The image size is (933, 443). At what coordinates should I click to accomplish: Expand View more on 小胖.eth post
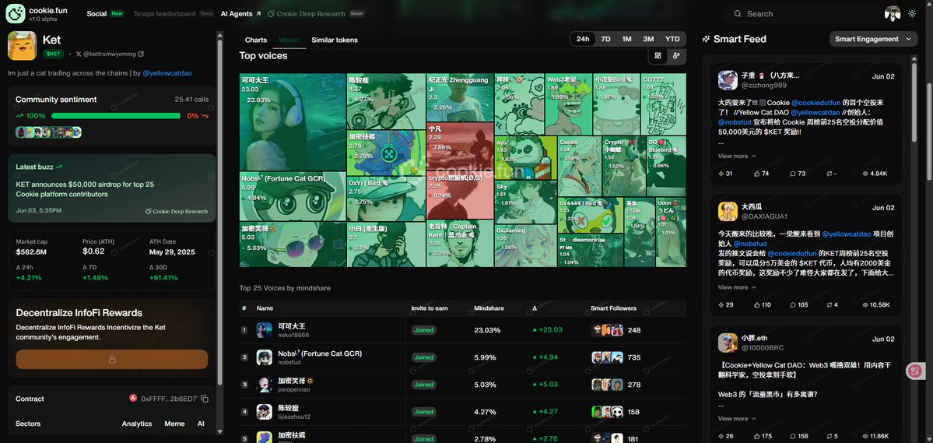(737, 419)
